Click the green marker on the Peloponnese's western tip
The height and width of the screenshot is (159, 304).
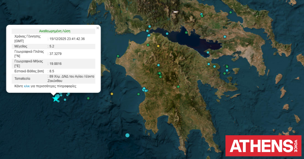coord(118,56)
